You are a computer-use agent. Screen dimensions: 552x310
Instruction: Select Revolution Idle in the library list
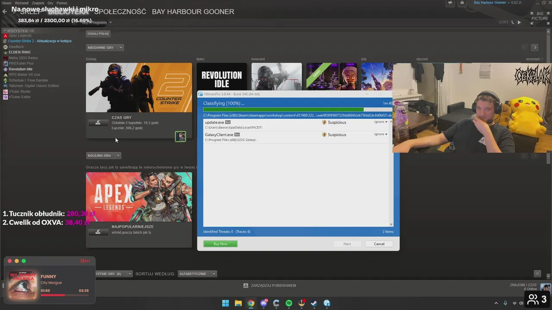(x=20, y=69)
